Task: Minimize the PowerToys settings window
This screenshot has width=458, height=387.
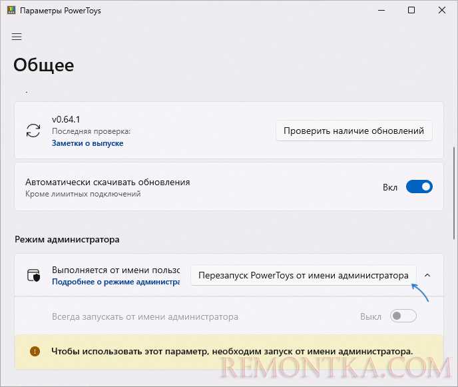Action: click(x=381, y=10)
